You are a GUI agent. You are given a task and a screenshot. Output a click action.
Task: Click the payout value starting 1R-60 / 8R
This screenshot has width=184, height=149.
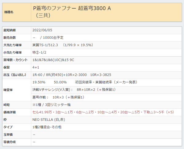(x=72, y=75)
